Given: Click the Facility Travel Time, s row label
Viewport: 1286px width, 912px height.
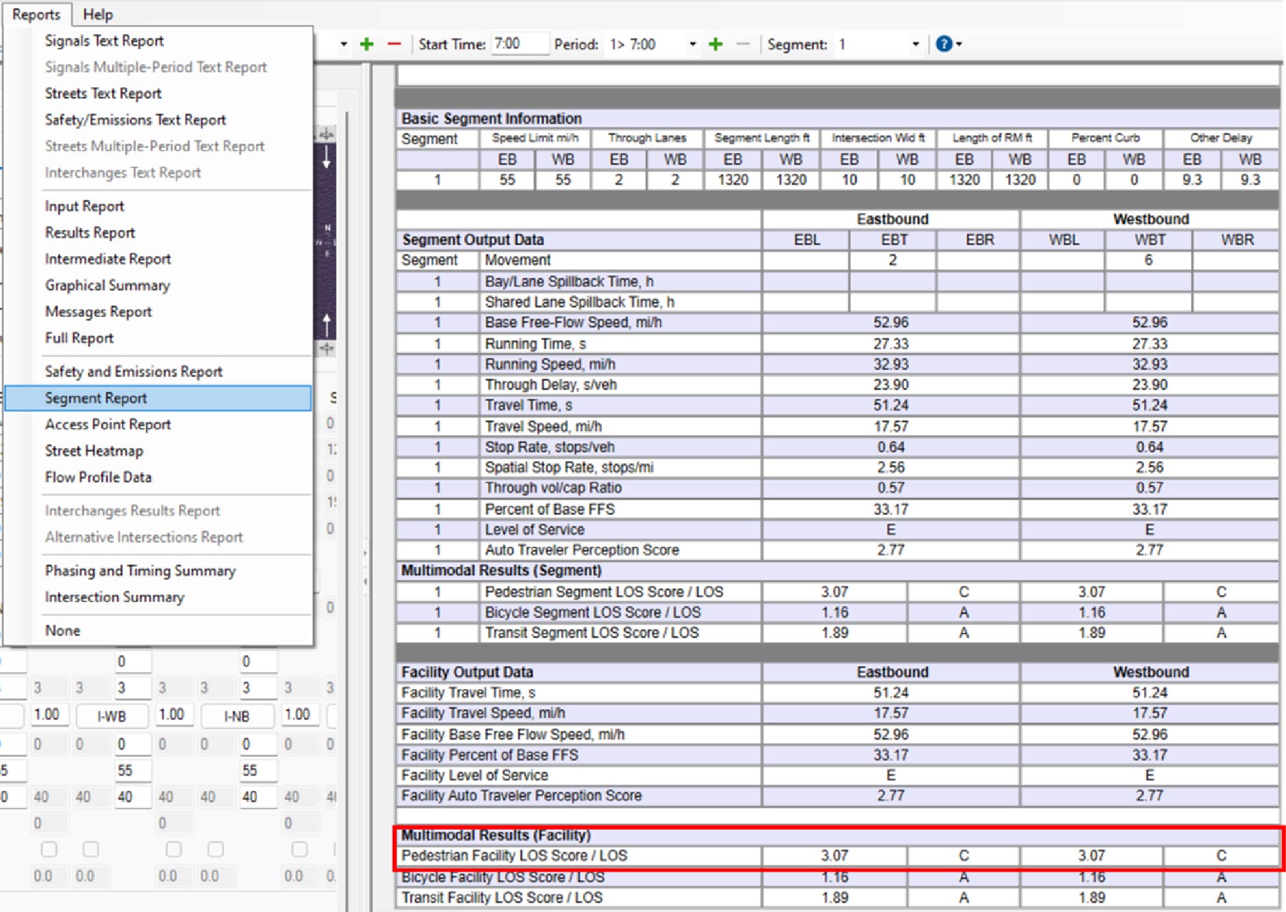Looking at the screenshot, I should coord(468,693).
